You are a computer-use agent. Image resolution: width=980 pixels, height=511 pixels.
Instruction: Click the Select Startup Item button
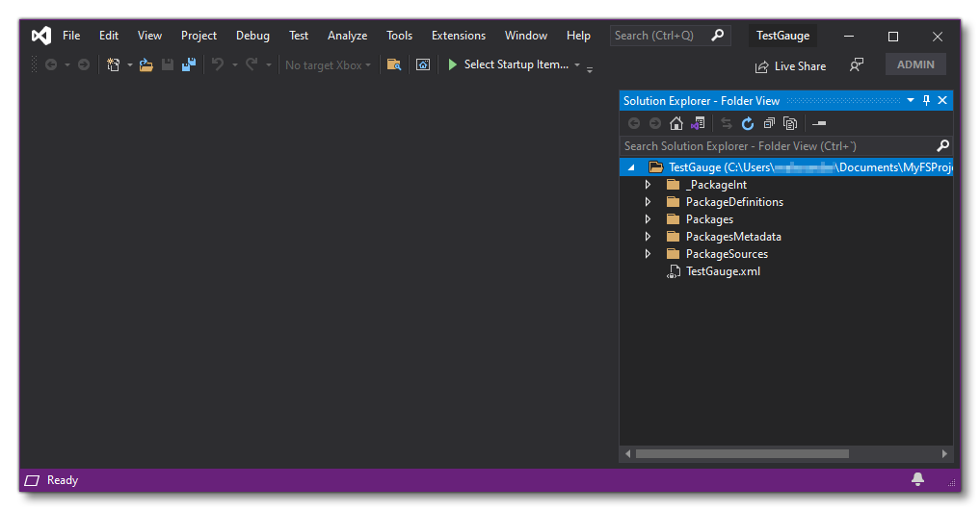click(x=516, y=64)
